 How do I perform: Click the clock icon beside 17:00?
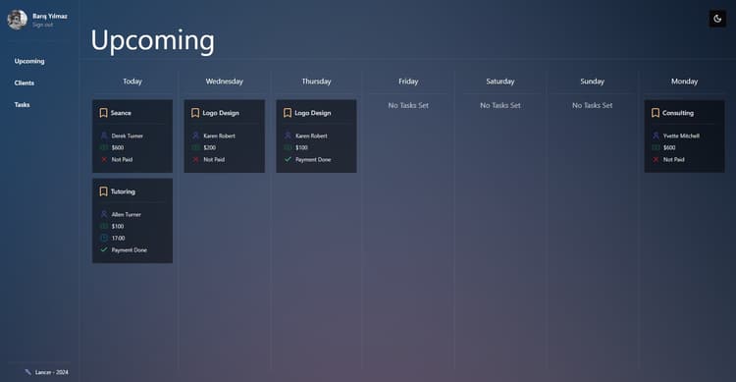[x=104, y=238]
